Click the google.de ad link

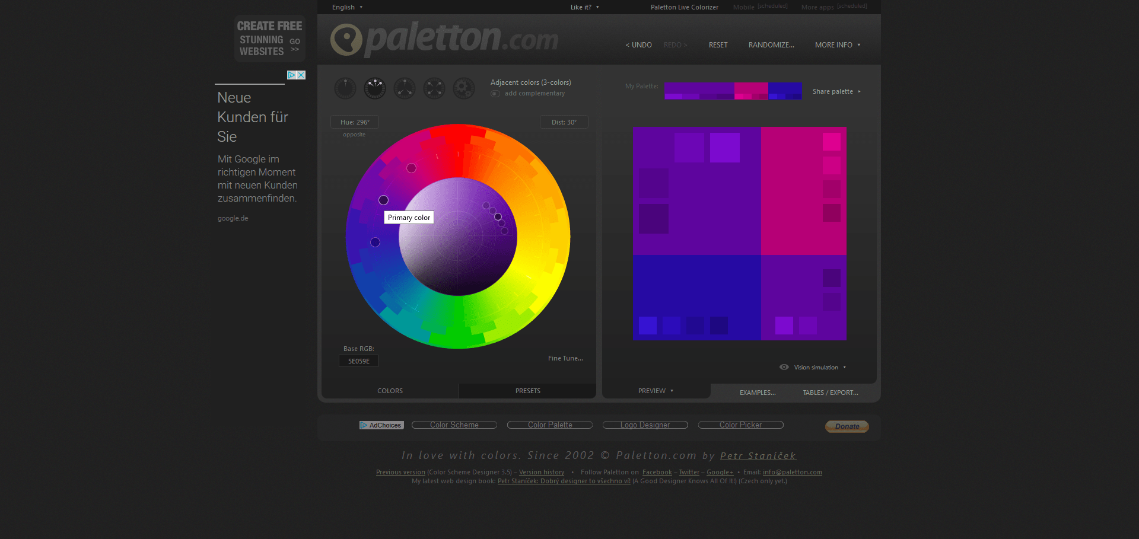pyautogui.click(x=233, y=218)
